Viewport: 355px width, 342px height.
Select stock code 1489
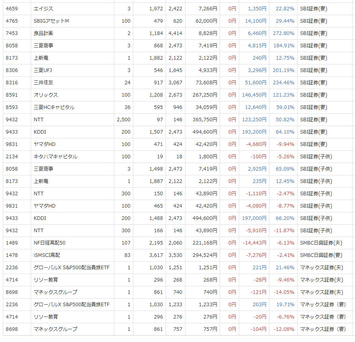click(x=12, y=243)
